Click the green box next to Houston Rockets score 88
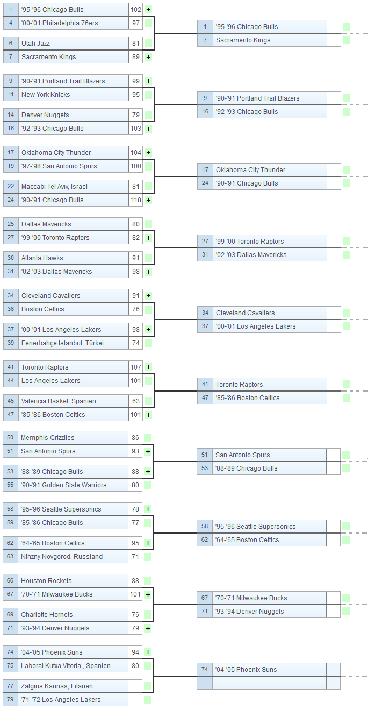 pyautogui.click(x=148, y=581)
